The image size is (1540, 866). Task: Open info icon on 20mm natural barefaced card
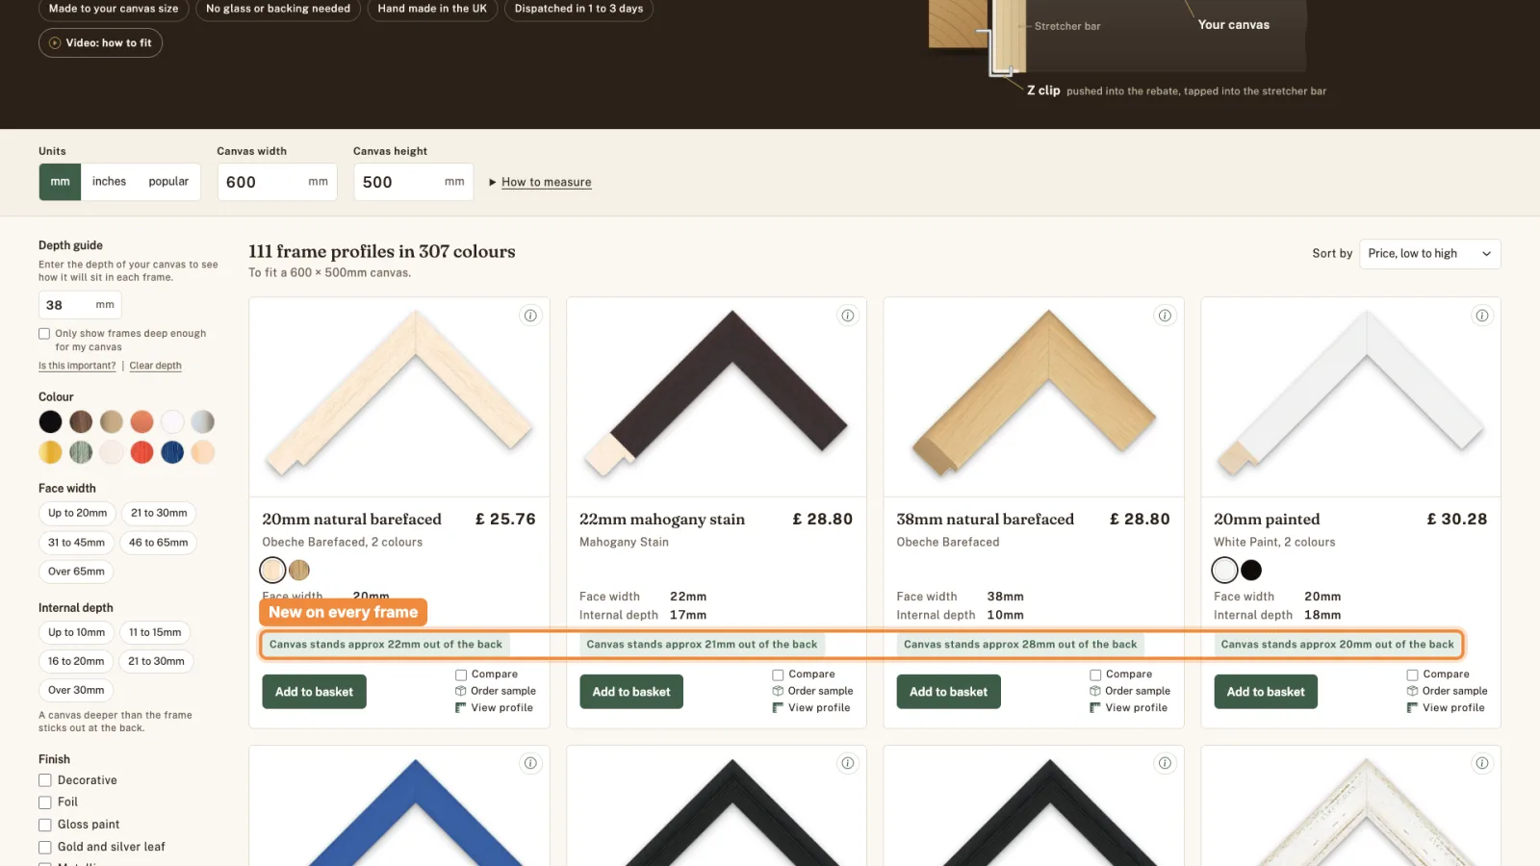coord(530,316)
